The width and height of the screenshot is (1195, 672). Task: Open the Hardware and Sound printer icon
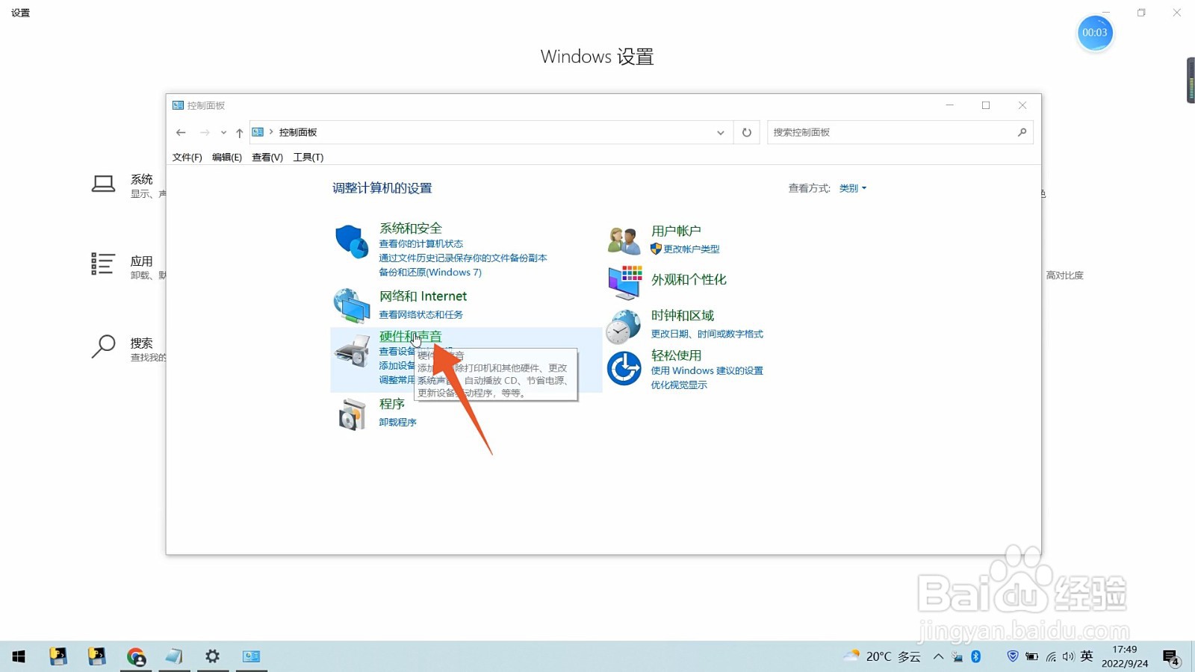click(x=352, y=350)
